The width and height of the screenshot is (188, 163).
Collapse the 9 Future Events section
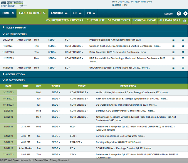coord(94,34)
